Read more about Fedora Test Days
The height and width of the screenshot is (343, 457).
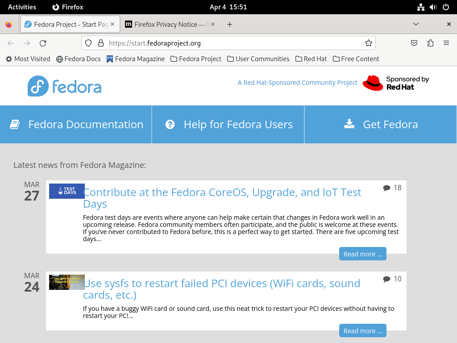pos(362,254)
